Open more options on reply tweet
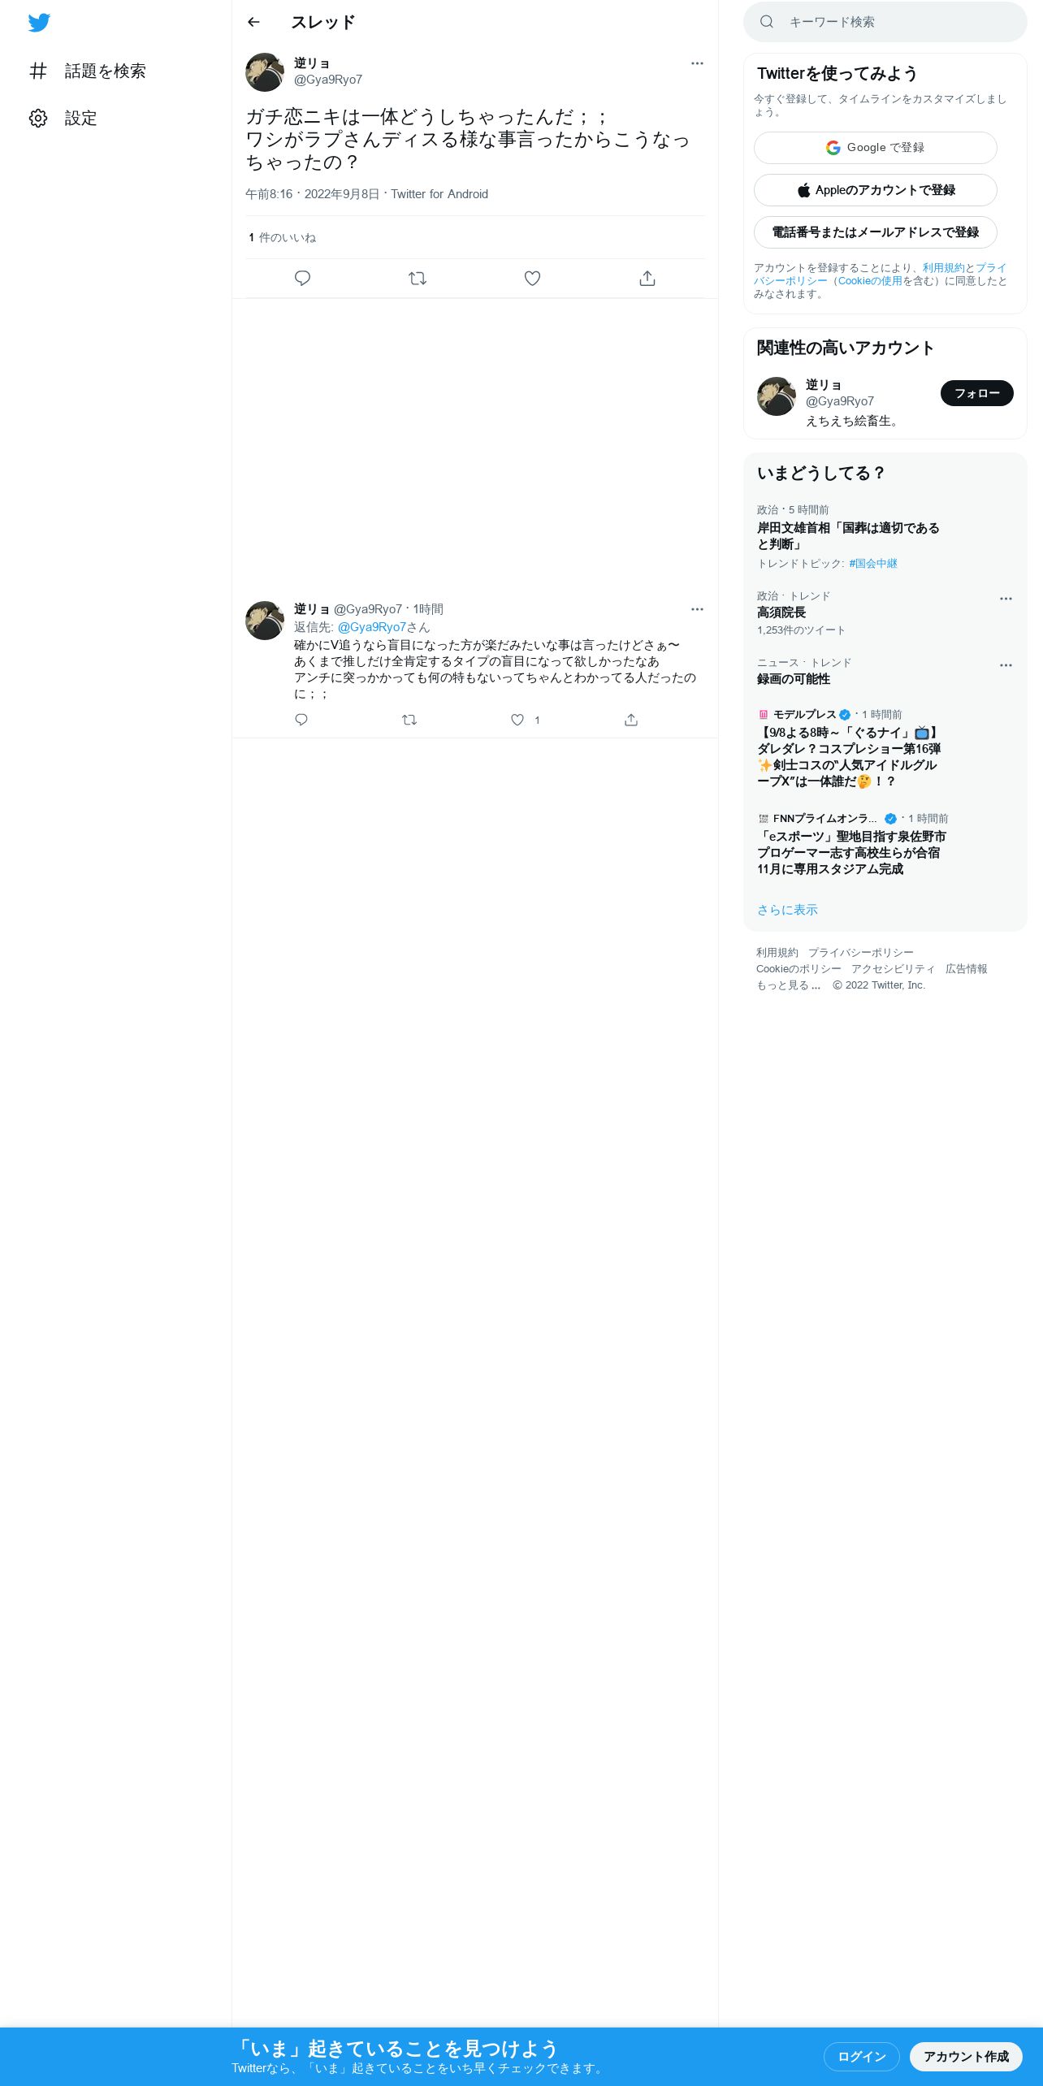The height and width of the screenshot is (2086, 1043). click(x=697, y=609)
